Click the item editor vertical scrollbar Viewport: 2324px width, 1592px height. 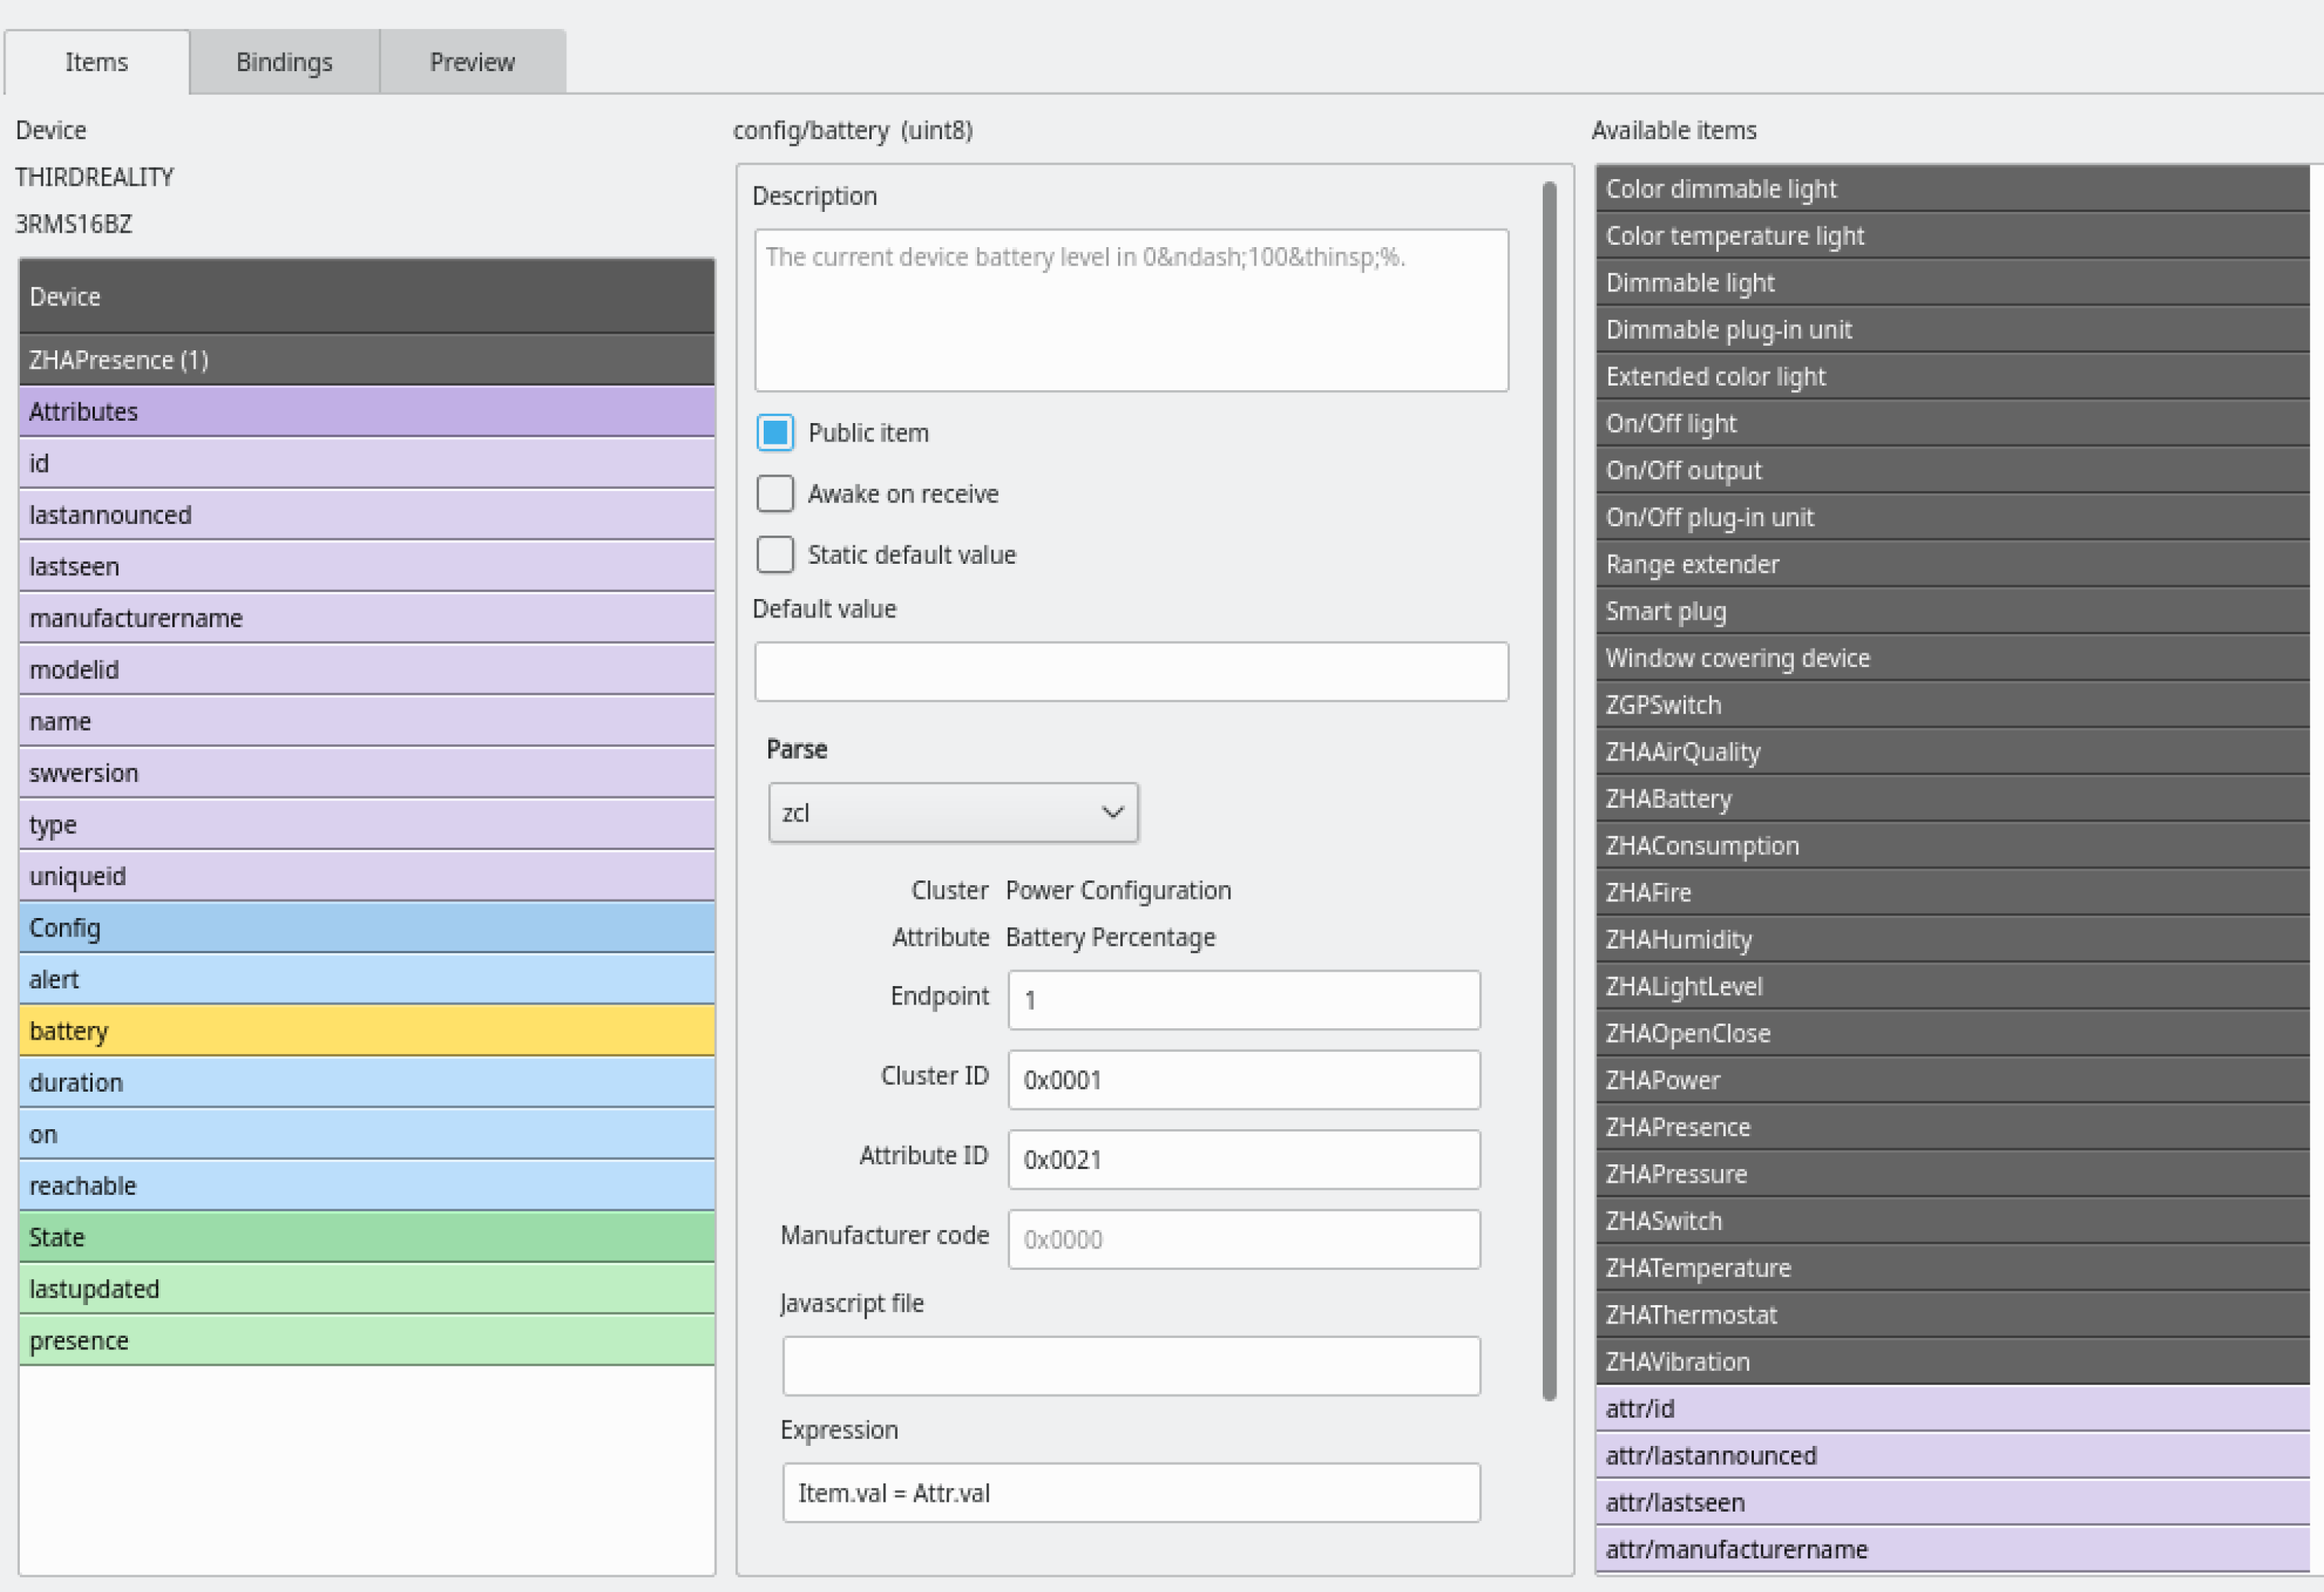pos(1549,790)
